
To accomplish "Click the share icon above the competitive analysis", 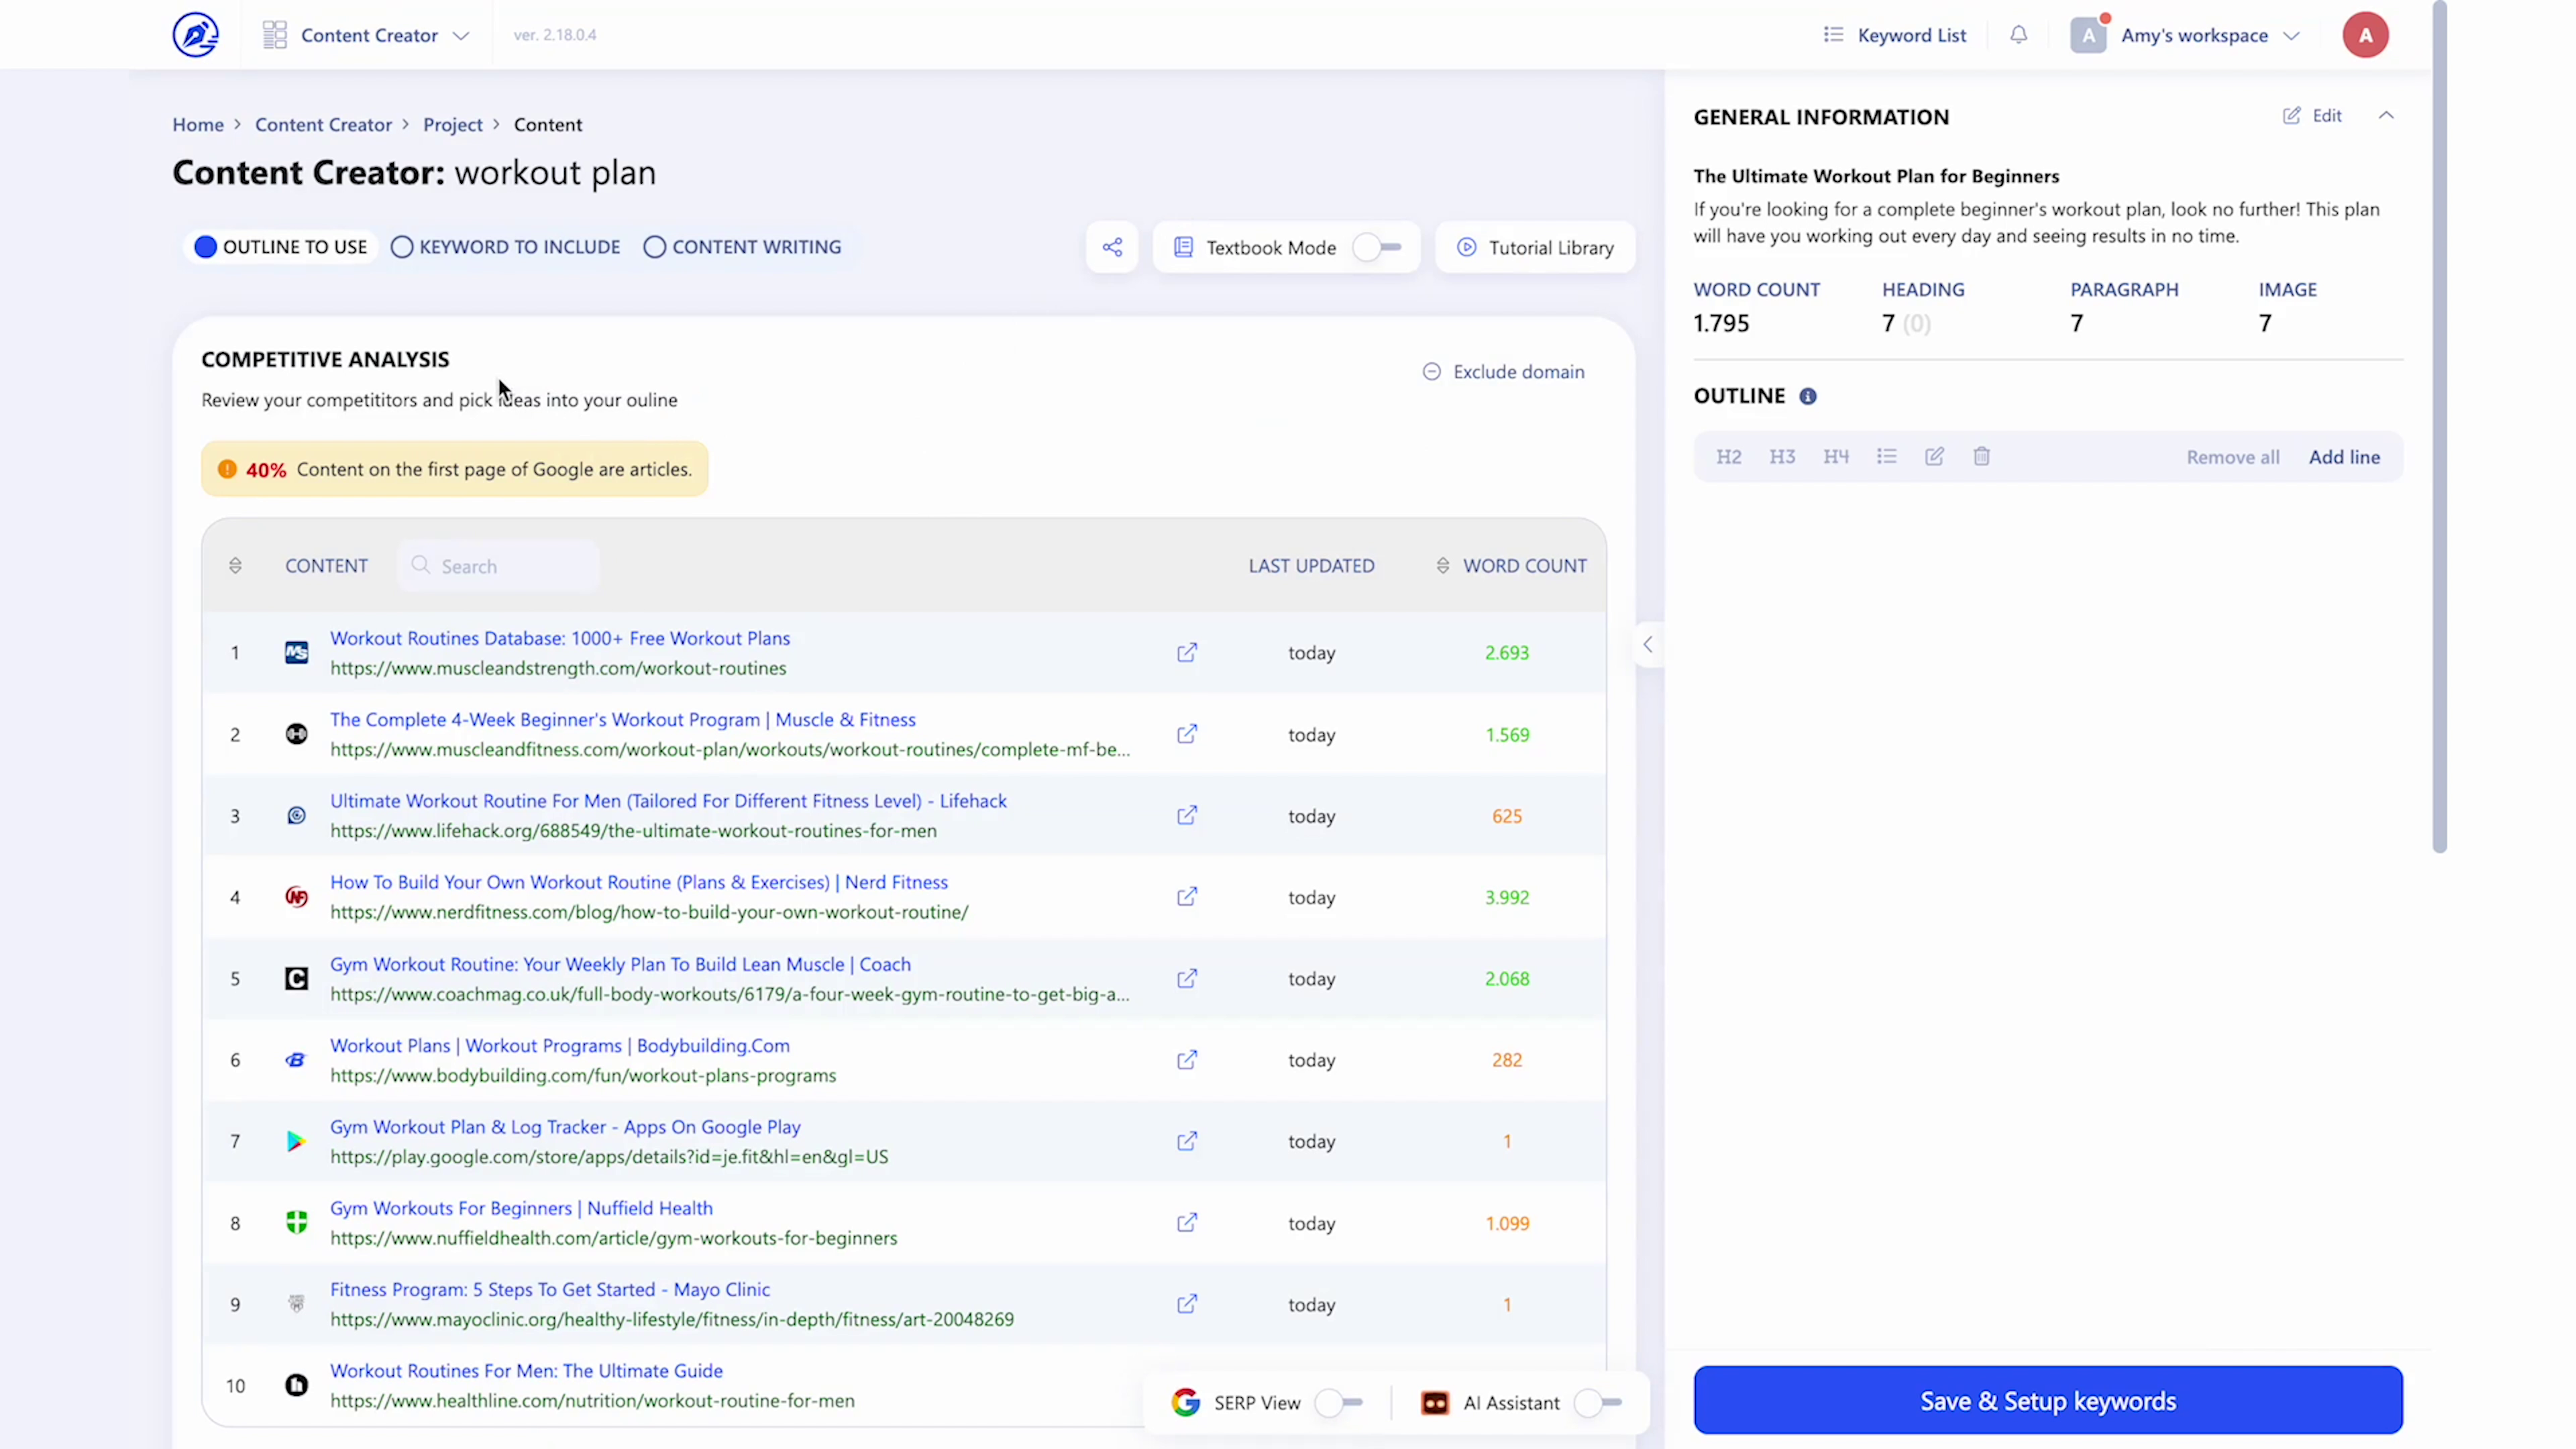I will (1112, 247).
